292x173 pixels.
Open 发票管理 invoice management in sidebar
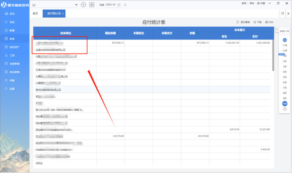pos(12,64)
